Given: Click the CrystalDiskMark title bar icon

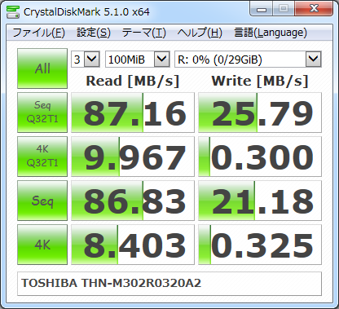Looking at the screenshot, I should 13,11.
